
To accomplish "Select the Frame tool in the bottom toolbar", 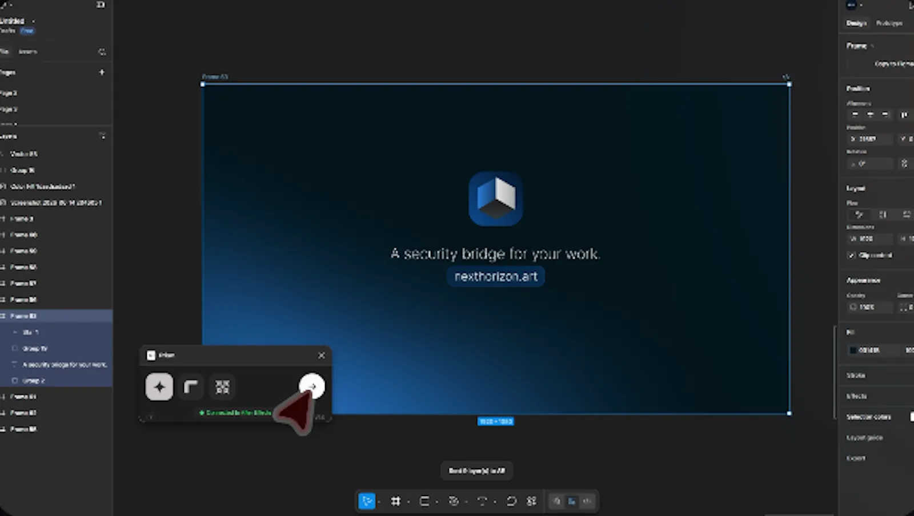I will [395, 501].
